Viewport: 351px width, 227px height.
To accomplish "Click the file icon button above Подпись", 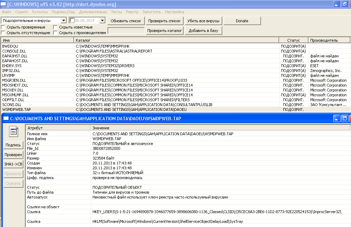I will click(x=13, y=132).
